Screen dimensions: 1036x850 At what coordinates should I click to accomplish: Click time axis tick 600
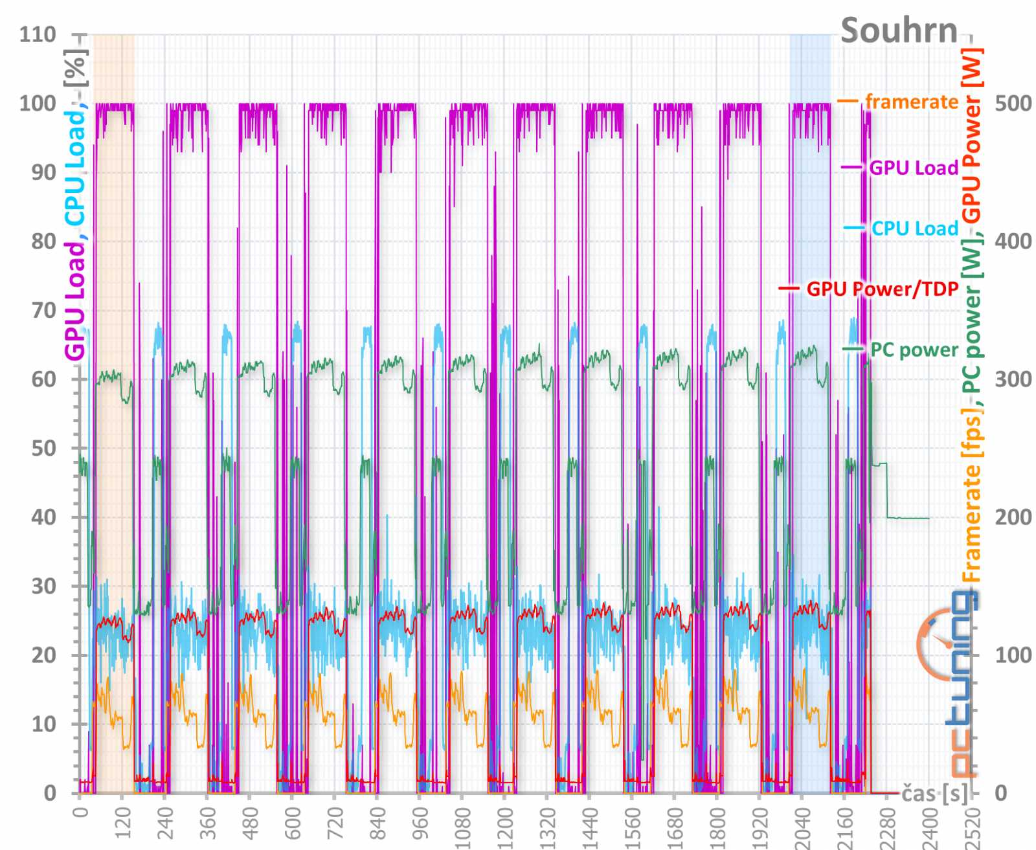point(293,824)
